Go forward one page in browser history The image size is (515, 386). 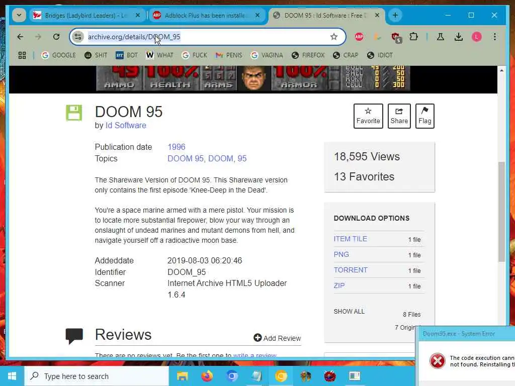click(x=38, y=37)
